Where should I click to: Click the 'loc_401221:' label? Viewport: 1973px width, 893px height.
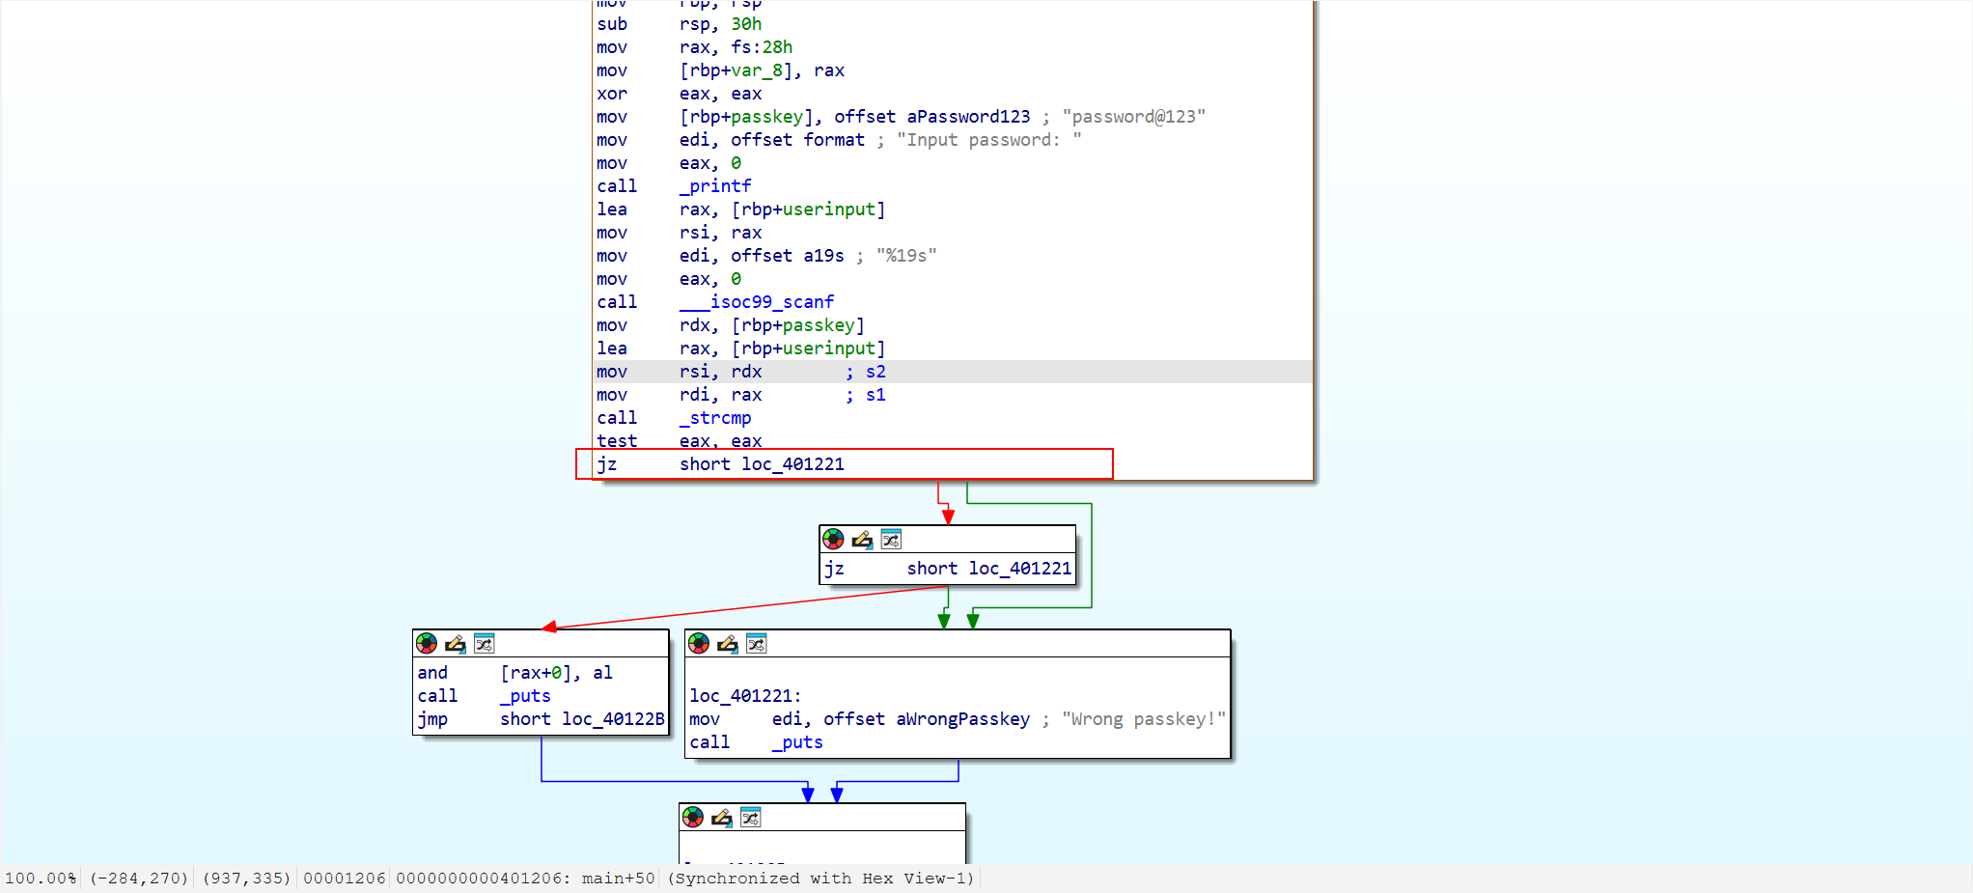(745, 696)
